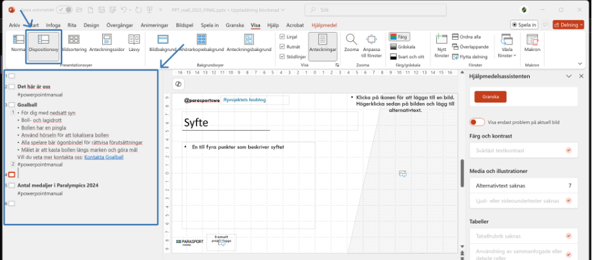Select the Färg color mode
Viewport: 592px width, 260px height.
(399, 37)
